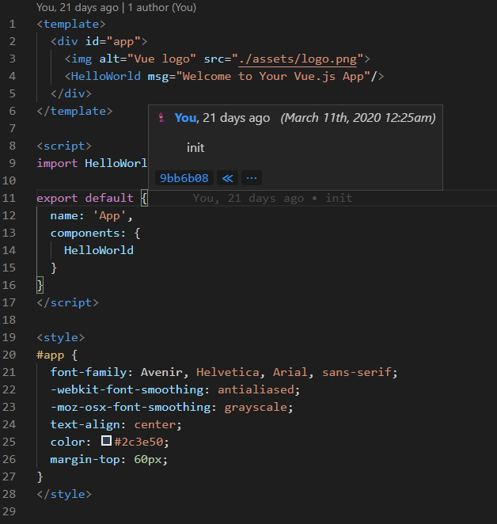This screenshot has width=497, height=524.
Task: Place cursor on the opening template tag
Action: (71, 24)
